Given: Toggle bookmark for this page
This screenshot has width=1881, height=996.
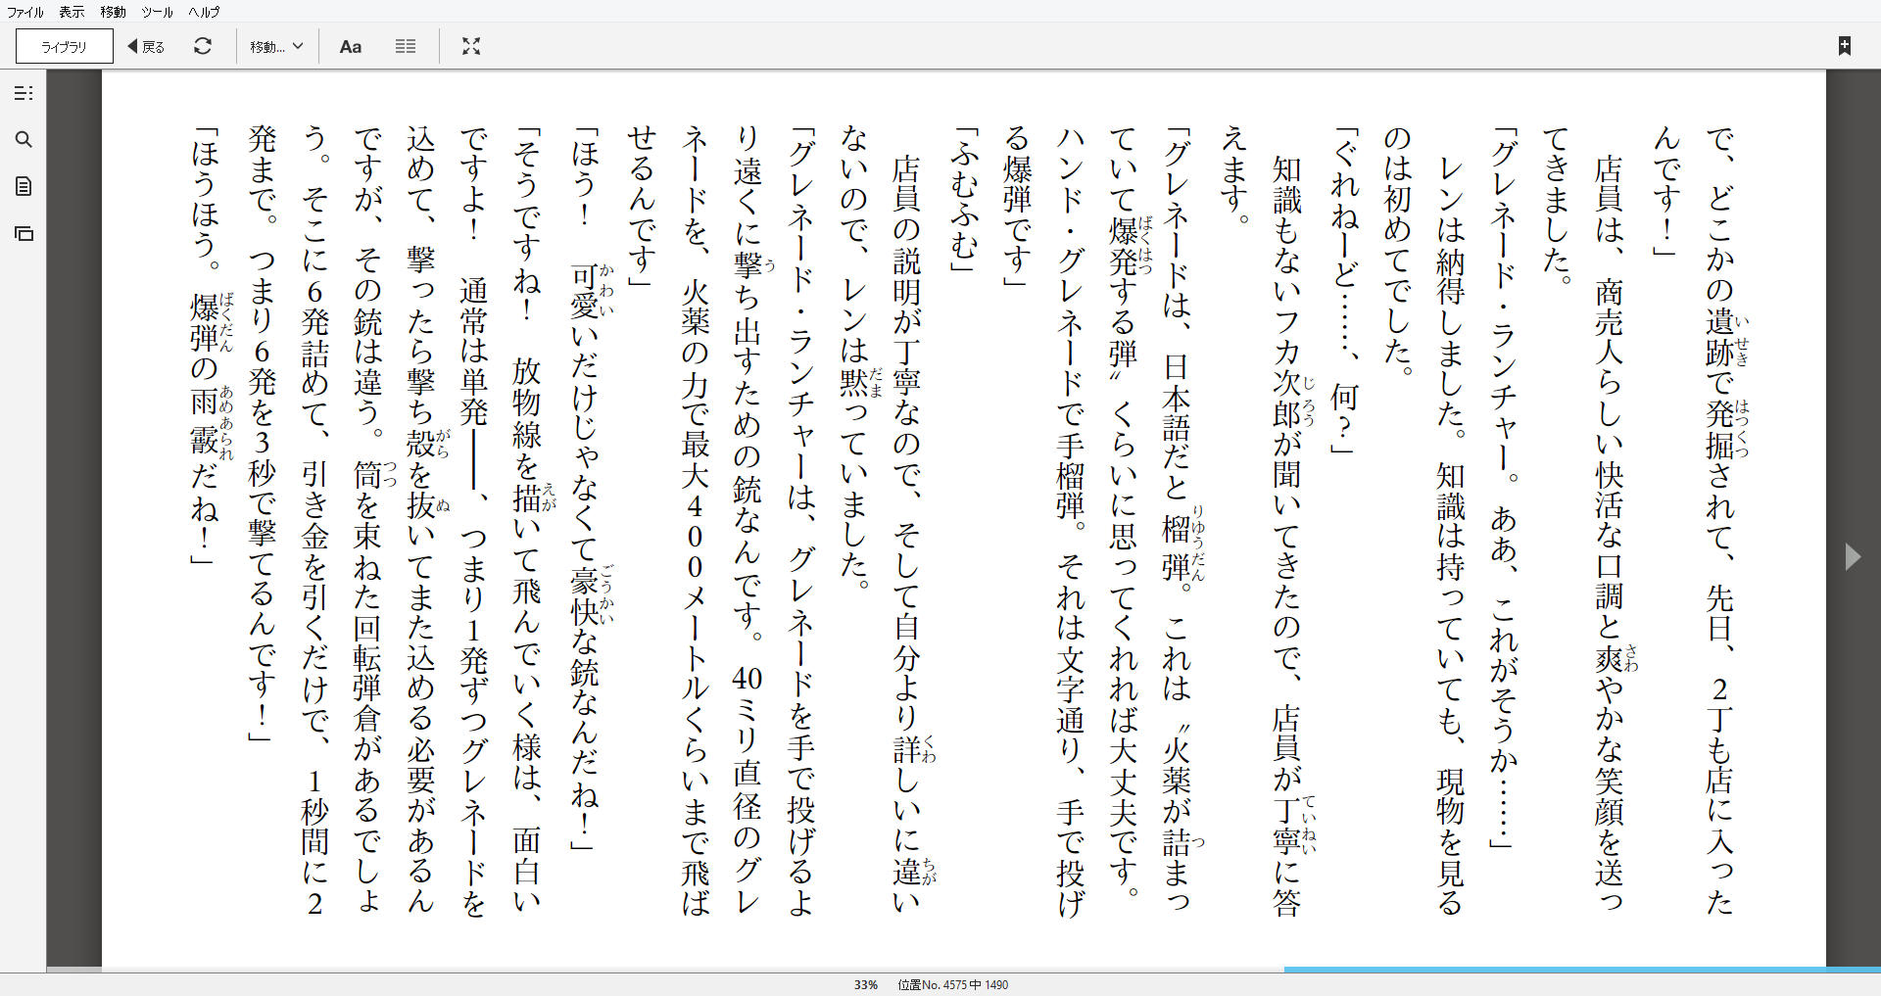Looking at the screenshot, I should pos(1844,46).
